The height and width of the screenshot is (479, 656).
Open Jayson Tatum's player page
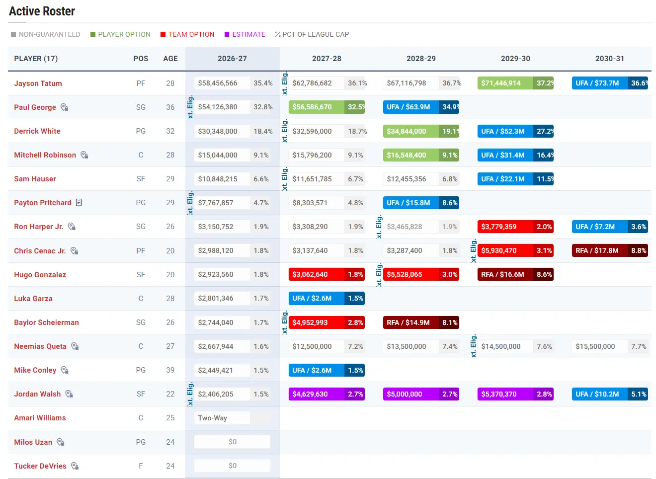coord(38,83)
